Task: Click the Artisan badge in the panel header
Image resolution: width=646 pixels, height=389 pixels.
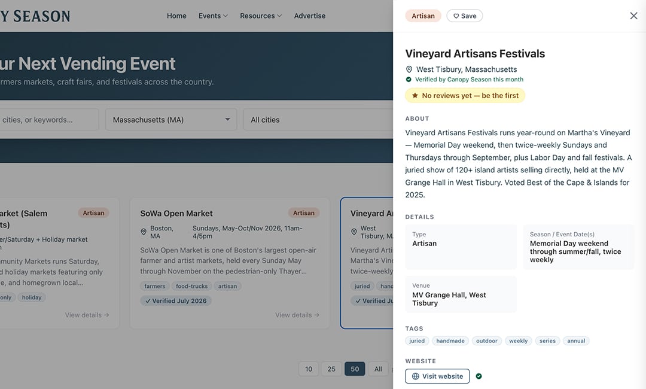Action: (x=423, y=16)
